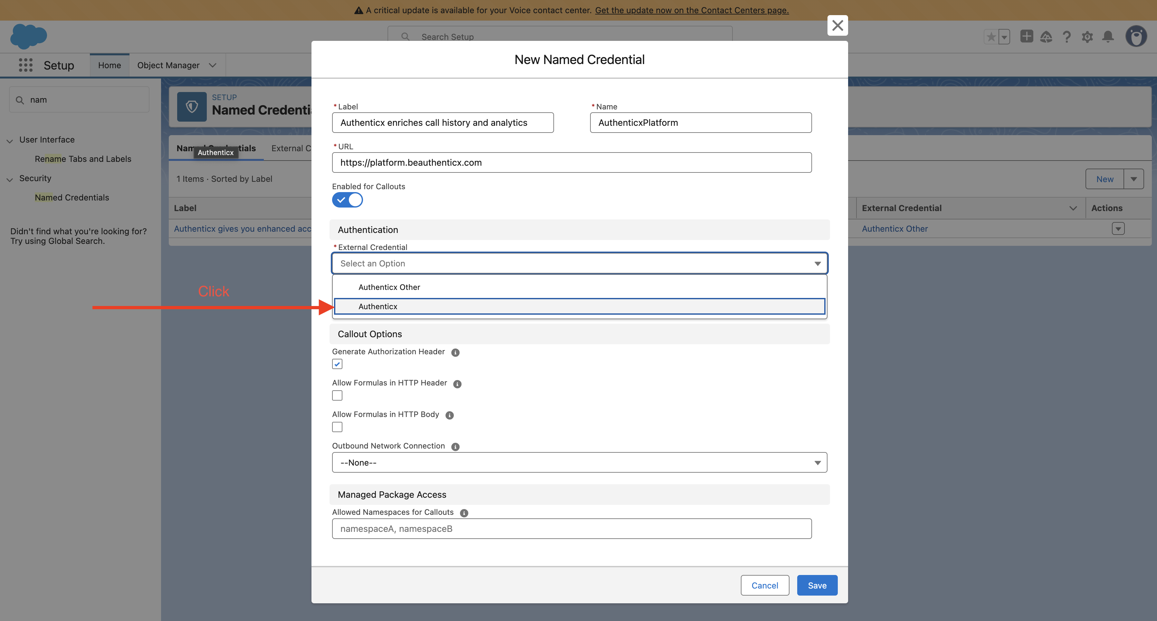Open the Help question mark icon
Viewport: 1157px width, 621px height.
click(1067, 37)
